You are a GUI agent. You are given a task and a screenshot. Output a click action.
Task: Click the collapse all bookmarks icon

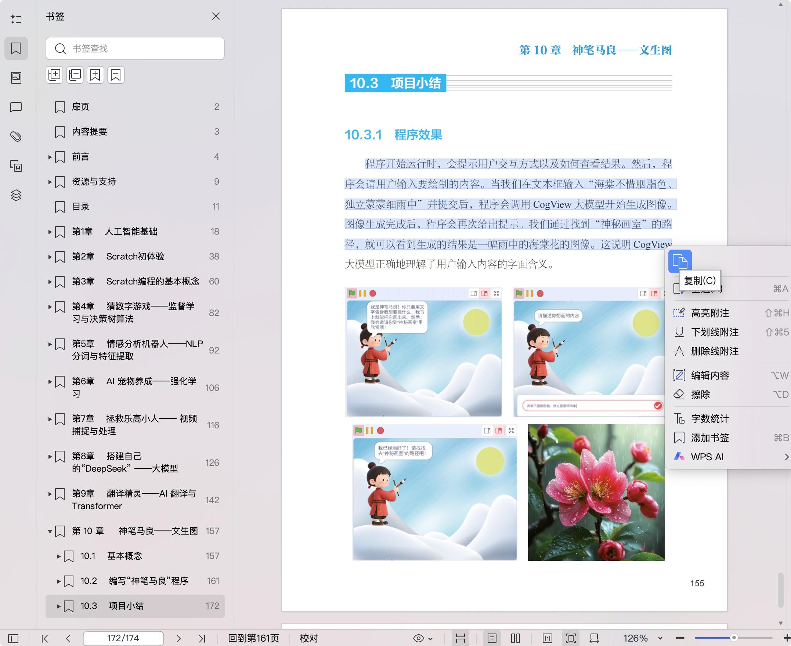(75, 75)
